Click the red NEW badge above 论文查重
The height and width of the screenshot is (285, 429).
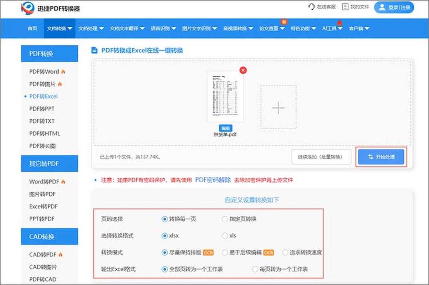coord(284,21)
